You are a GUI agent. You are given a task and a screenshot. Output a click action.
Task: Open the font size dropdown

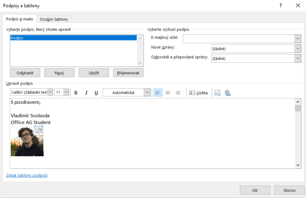[66, 92]
